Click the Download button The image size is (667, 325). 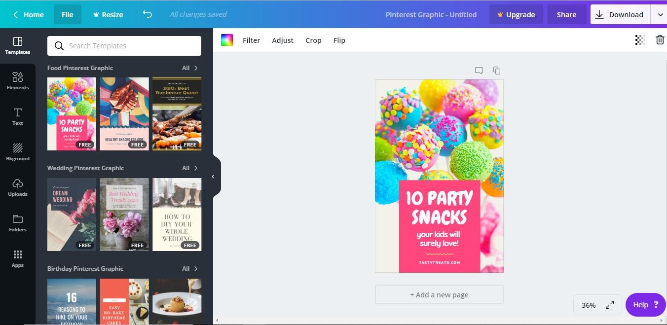pyautogui.click(x=621, y=14)
